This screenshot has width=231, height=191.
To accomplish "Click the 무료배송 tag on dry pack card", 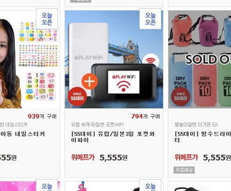I will coord(184,170).
